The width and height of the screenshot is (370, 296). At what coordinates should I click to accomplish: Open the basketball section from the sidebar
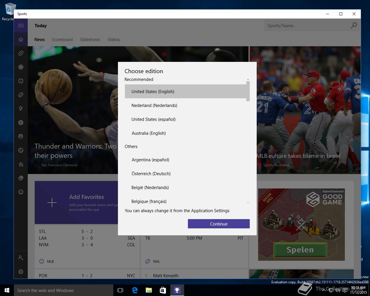point(21,67)
